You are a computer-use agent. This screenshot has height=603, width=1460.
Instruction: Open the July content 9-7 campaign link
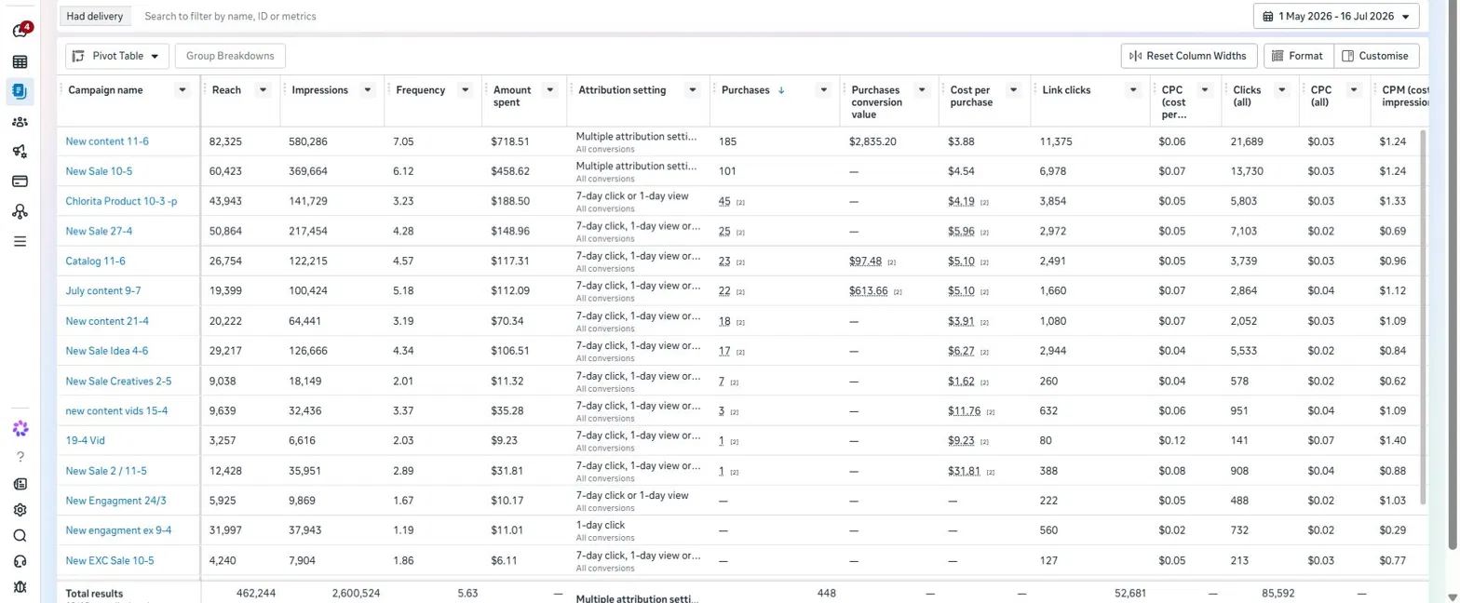103,290
